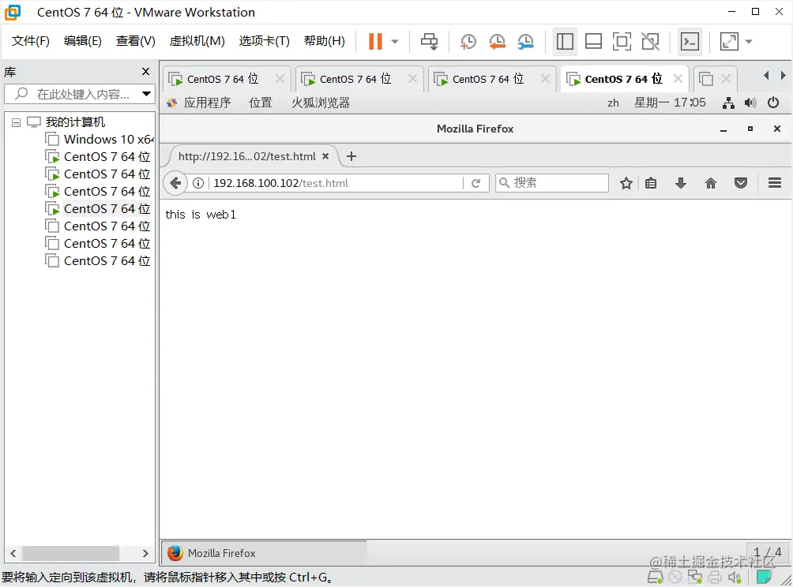This screenshot has height=587, width=793.
Task: Open the 火狐浏览器 application menu
Action: coord(321,103)
